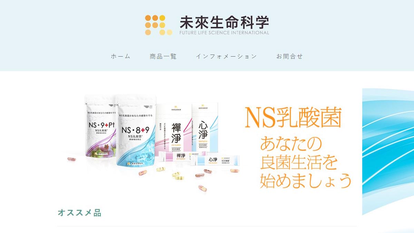Open the ホーム menu item
Image resolution: width=414 pixels, height=233 pixels.
pyautogui.click(x=121, y=56)
